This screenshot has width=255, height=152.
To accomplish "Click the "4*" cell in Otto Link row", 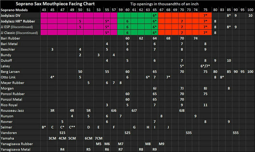I will (52, 77).
